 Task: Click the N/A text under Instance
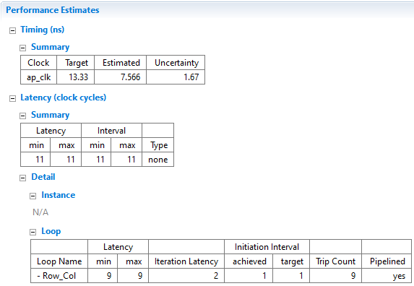click(40, 212)
